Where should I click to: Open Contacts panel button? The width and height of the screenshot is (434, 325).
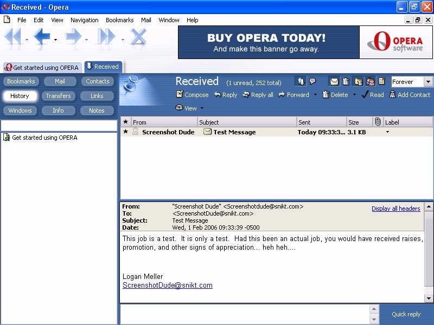pyautogui.click(x=98, y=81)
